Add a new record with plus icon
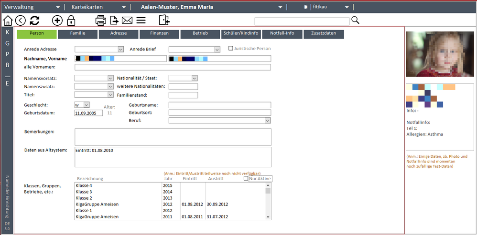This screenshot has width=477, height=235. pyautogui.click(x=57, y=20)
